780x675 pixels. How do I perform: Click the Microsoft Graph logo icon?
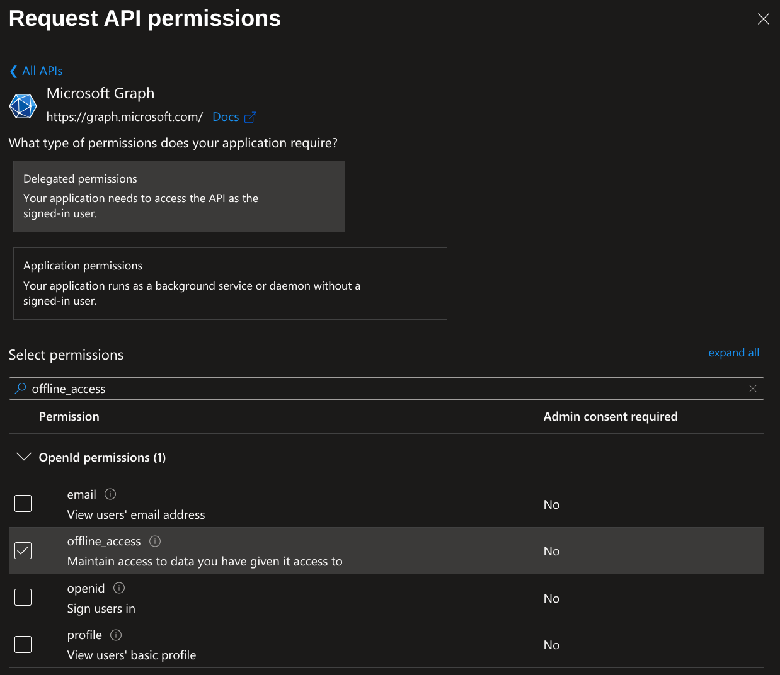pyautogui.click(x=23, y=106)
